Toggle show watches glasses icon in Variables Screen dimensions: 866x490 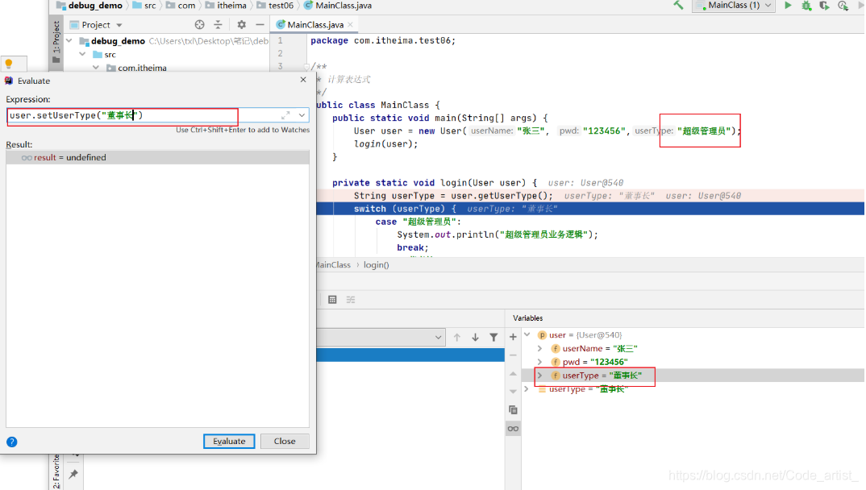point(513,429)
